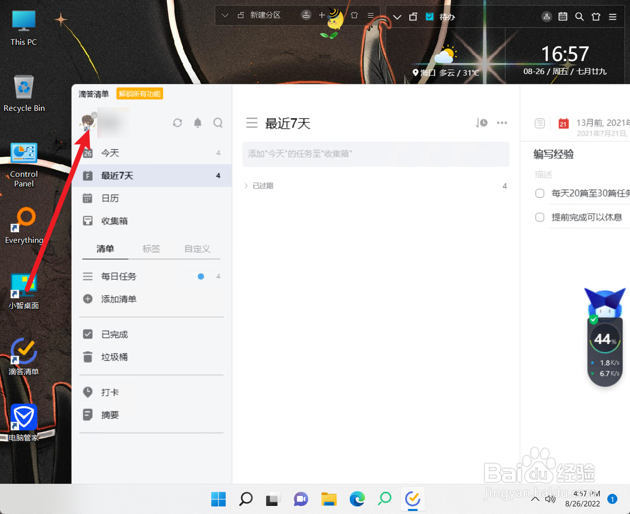Check the 每天20篇至30篇任务 checkbox
The height and width of the screenshot is (514, 630).
pyautogui.click(x=540, y=193)
